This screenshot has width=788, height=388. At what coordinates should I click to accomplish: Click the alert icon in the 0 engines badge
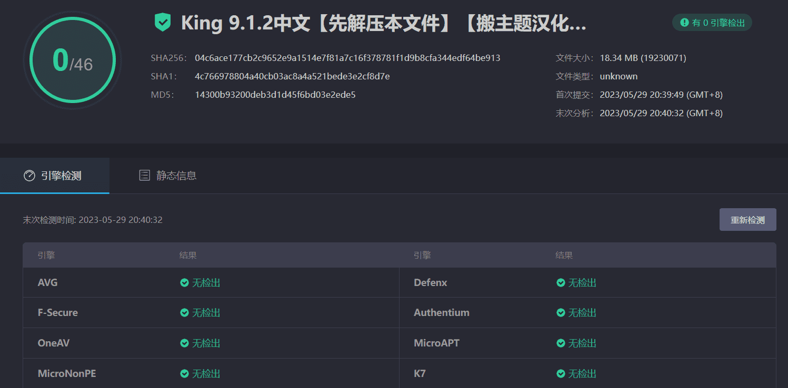[684, 23]
